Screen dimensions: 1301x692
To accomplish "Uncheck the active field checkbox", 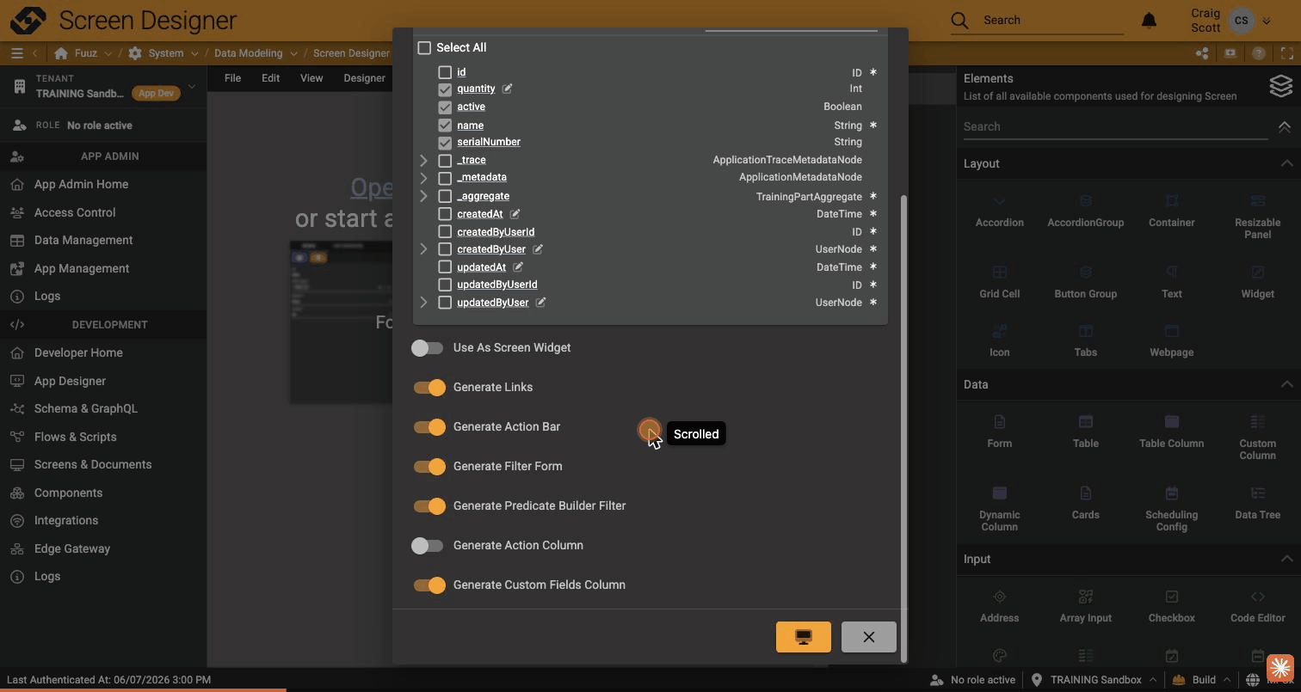I will 445,107.
